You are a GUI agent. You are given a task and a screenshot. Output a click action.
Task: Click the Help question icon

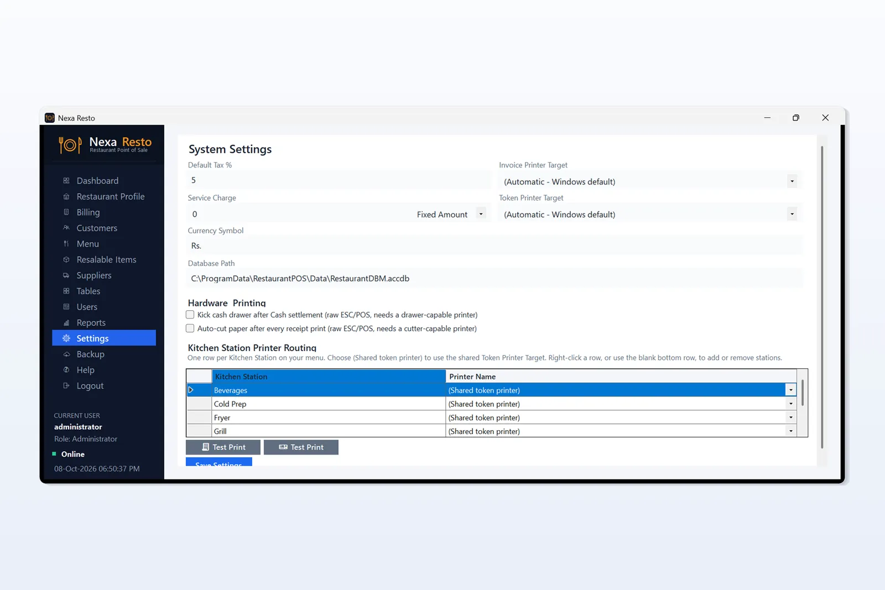[66, 370]
